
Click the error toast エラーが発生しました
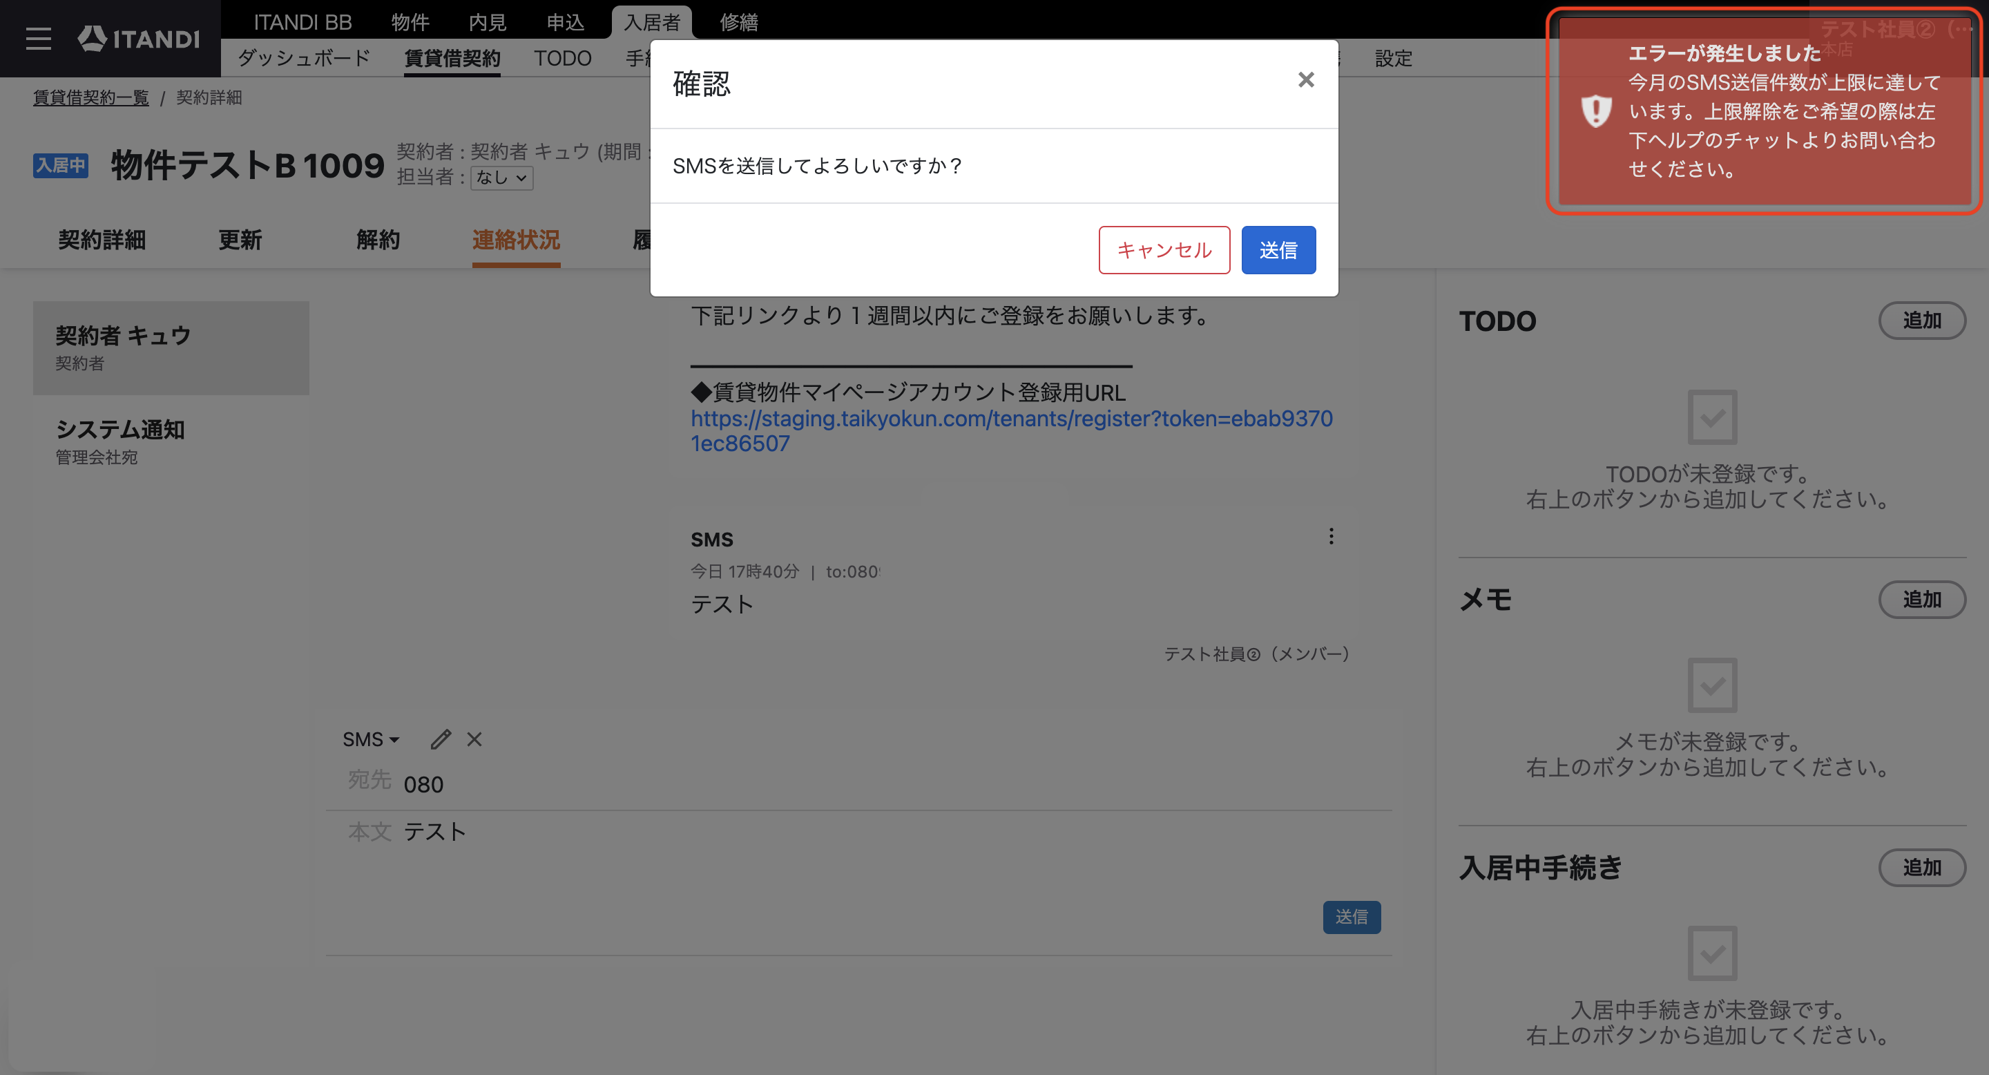[x=1764, y=111]
